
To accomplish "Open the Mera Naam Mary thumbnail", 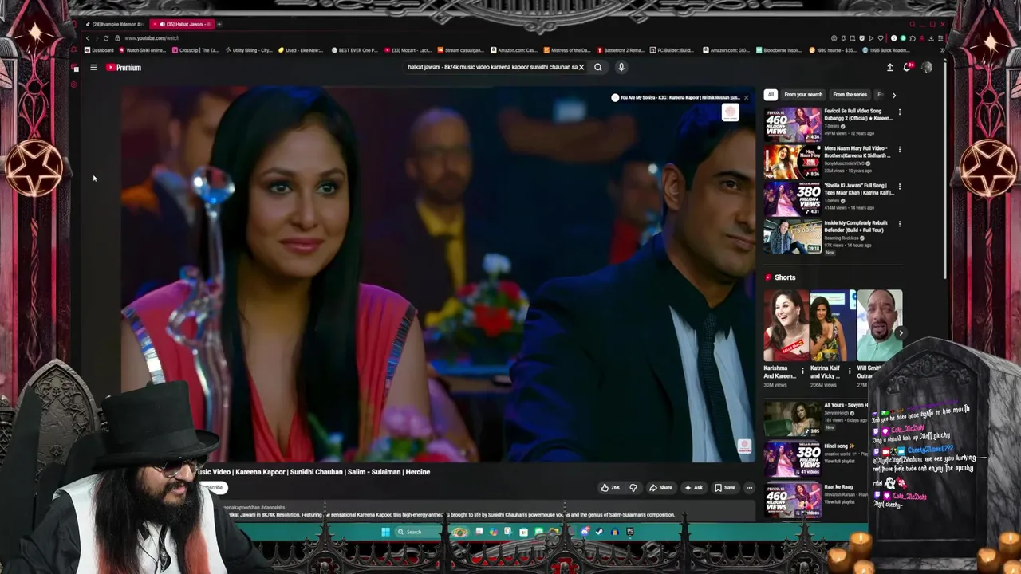I will 792,161.
